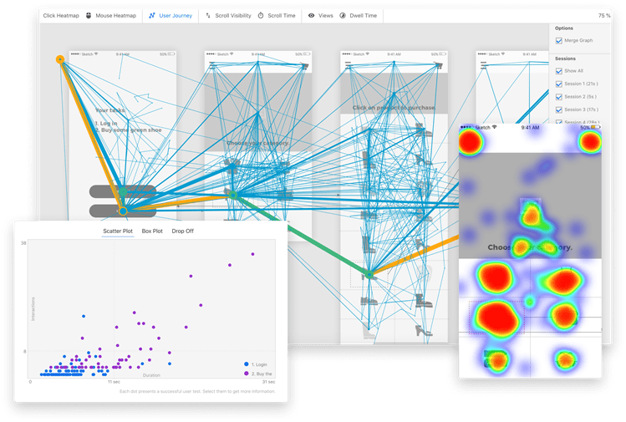
Task: Click the purple '2. Buy the' legend dot
Action: tap(245, 374)
